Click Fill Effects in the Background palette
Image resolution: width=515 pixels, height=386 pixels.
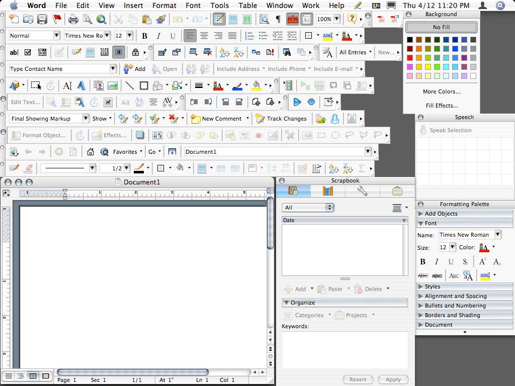click(442, 106)
